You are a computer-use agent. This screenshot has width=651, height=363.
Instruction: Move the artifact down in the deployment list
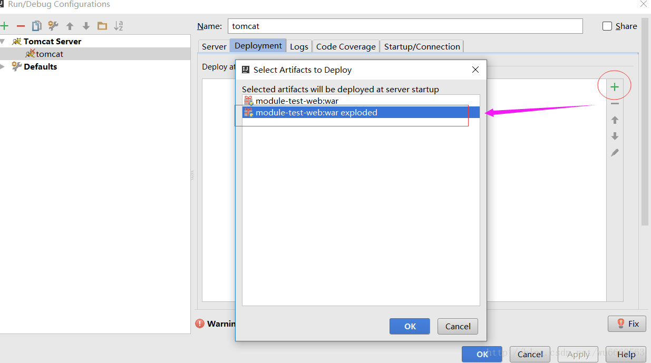(614, 136)
